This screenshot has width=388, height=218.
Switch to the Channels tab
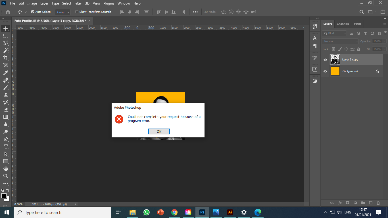pyautogui.click(x=343, y=24)
